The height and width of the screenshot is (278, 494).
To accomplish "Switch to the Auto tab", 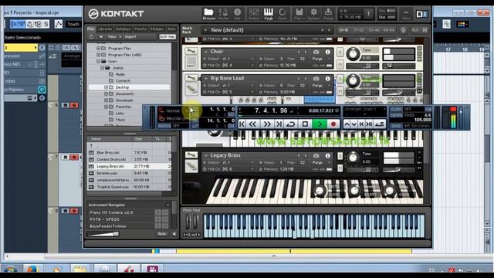I will 171,29.
